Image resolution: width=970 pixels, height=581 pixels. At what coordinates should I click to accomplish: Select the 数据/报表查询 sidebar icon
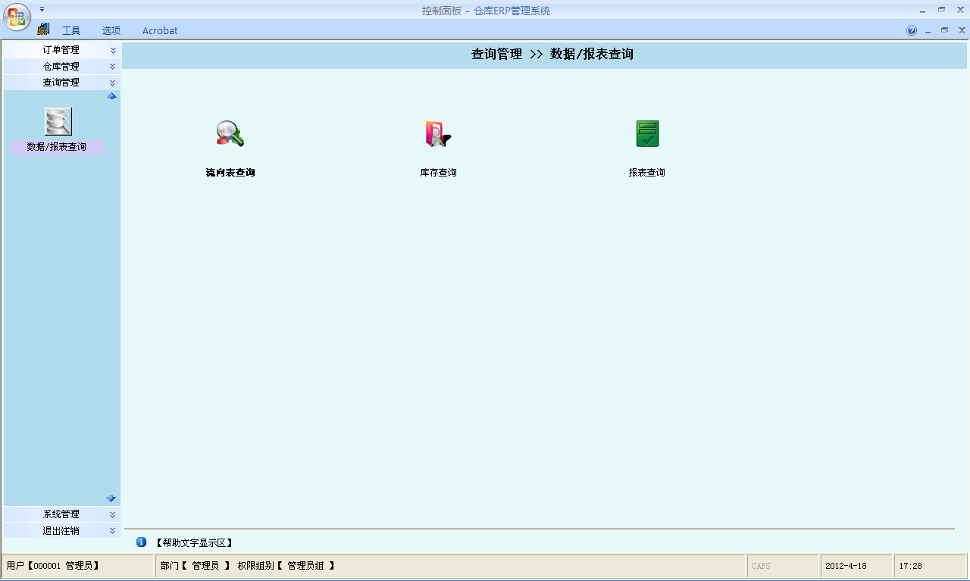[58, 122]
